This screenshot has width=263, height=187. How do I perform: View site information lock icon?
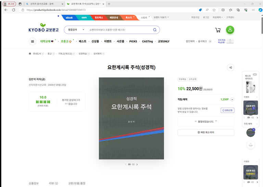(x=23, y=10)
